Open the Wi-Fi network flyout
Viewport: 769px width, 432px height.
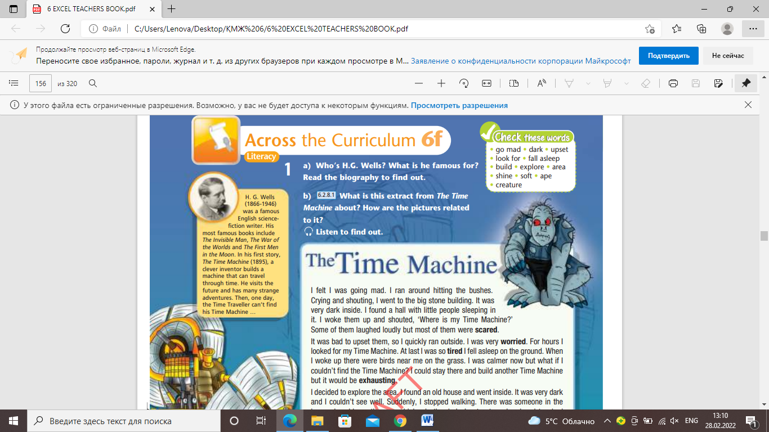point(661,421)
